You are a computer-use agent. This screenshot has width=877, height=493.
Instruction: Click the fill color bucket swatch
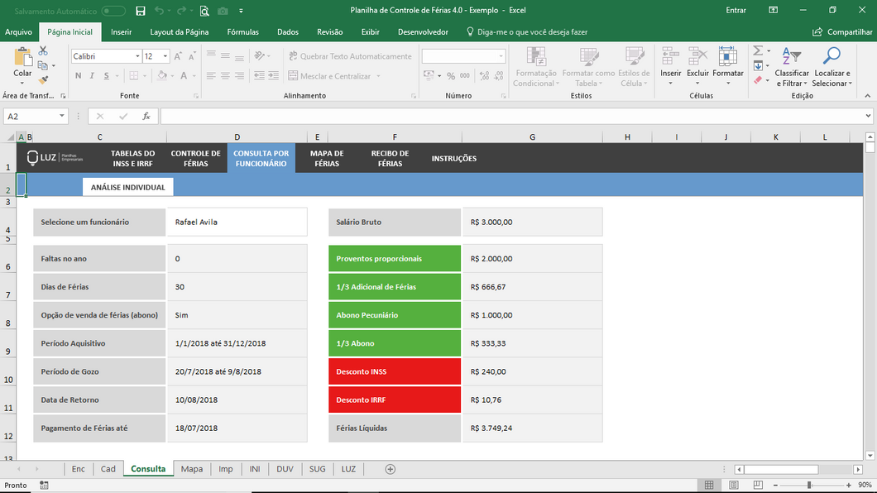tap(162, 76)
